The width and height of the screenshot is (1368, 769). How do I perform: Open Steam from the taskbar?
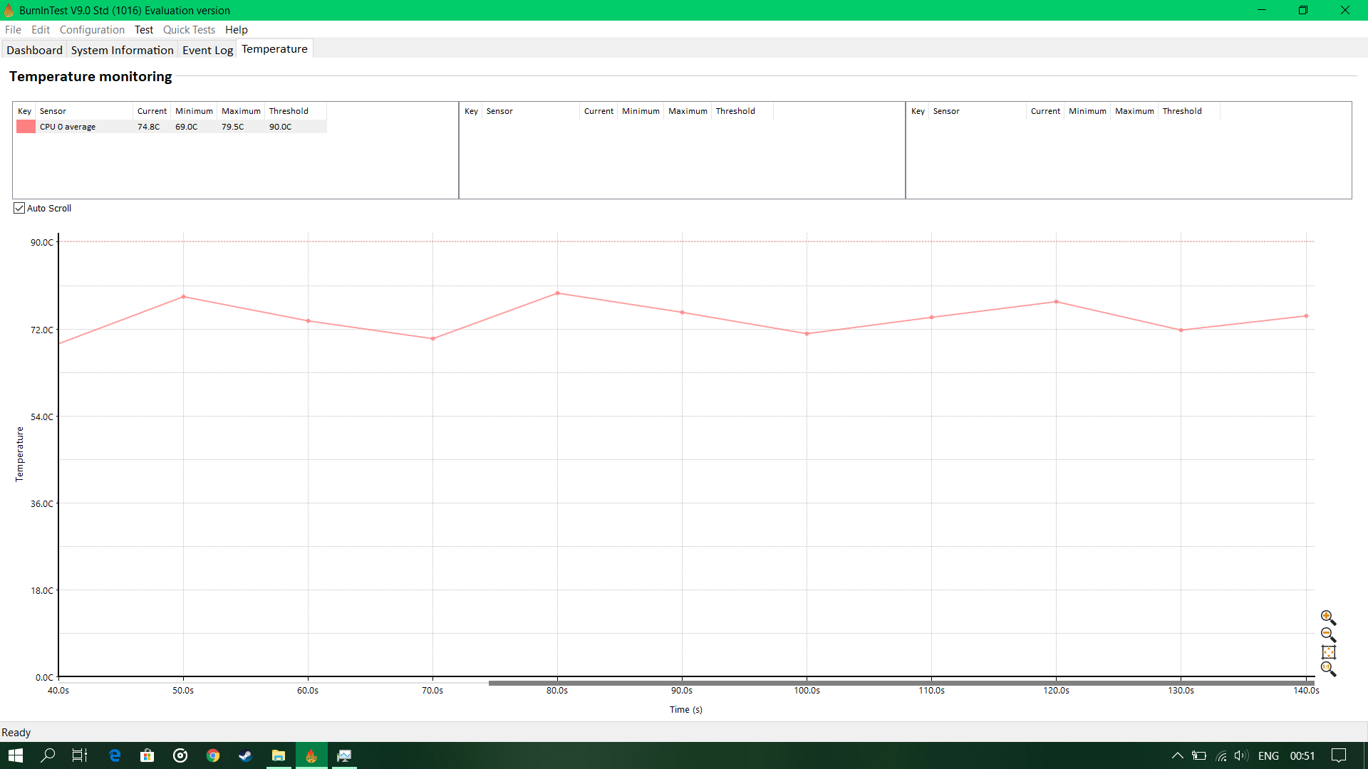pyautogui.click(x=245, y=755)
